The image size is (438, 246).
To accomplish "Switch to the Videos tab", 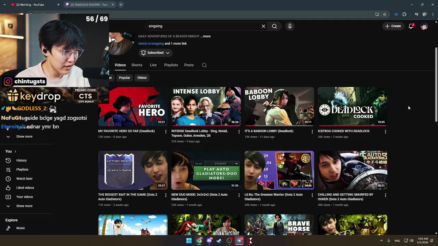I will pyautogui.click(x=120, y=65).
